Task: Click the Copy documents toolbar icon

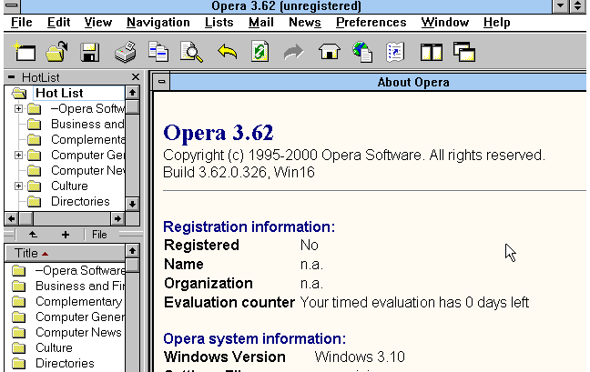Action: (x=158, y=52)
